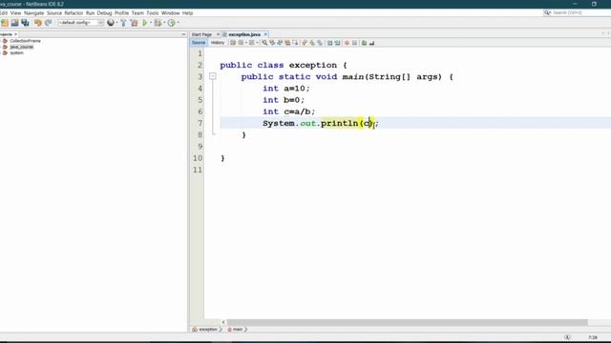Minimize the Projects panel

pos(183,34)
